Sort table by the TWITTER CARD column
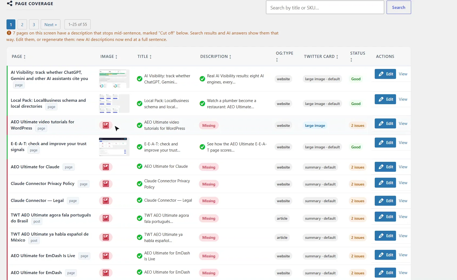This screenshot has height=280, width=457. pyautogui.click(x=321, y=57)
